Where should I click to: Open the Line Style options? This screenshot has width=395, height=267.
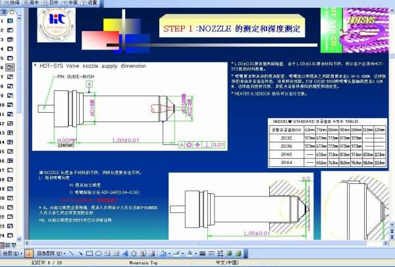[202, 253]
